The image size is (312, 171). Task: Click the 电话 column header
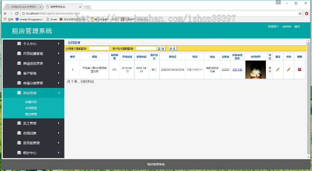click(195, 57)
